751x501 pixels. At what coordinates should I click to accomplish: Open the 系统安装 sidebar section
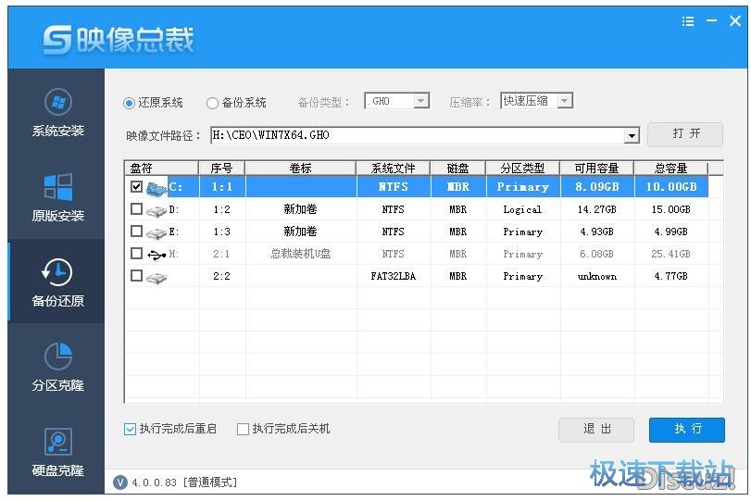(x=57, y=113)
